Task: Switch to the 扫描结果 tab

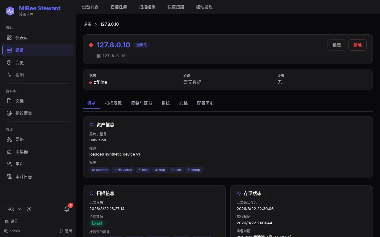Action: [147, 7]
